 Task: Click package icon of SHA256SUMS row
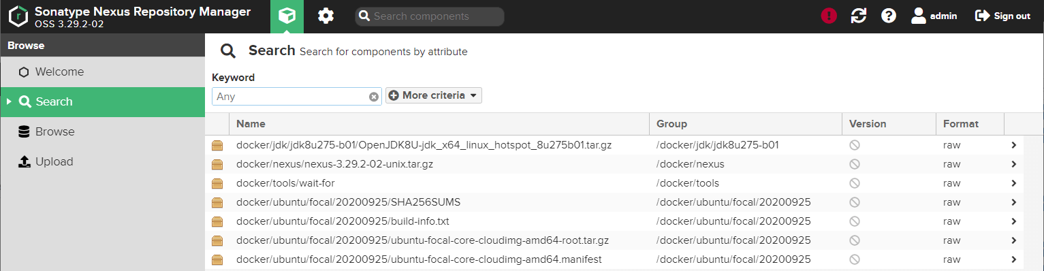217,202
